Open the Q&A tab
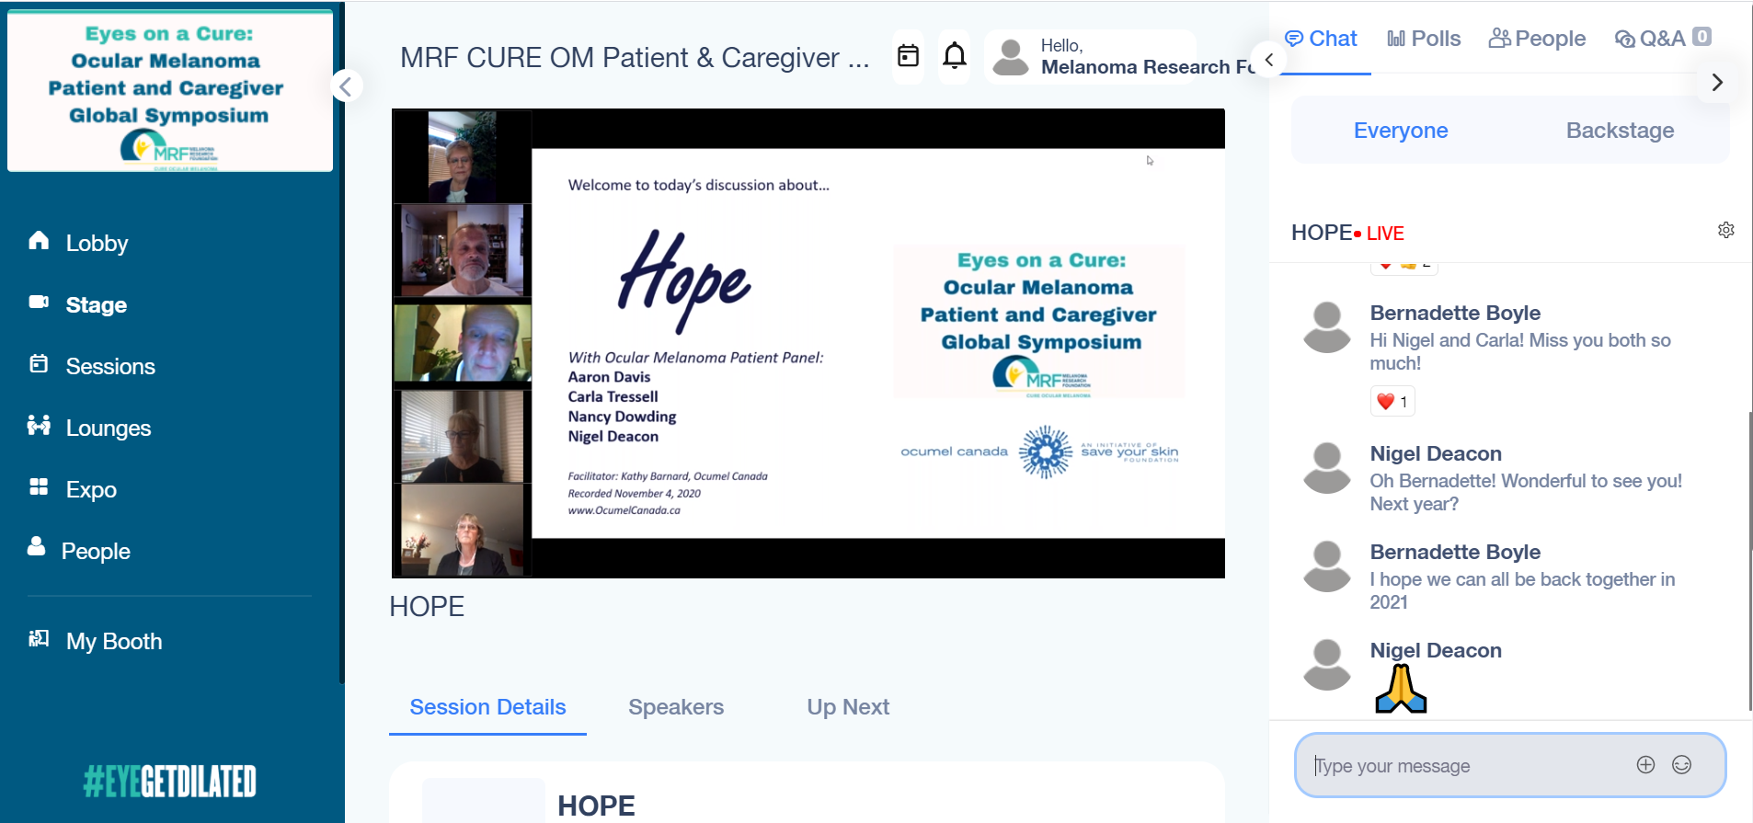This screenshot has width=1753, height=823. point(1663,39)
